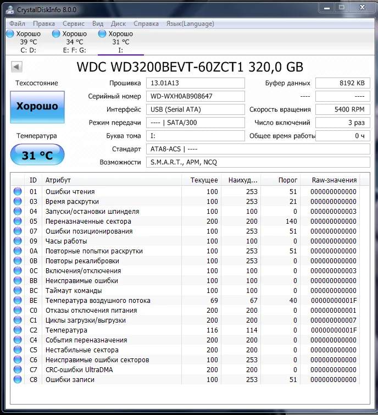Click the status circle for C0 Отказы отключения питания

[18, 310]
